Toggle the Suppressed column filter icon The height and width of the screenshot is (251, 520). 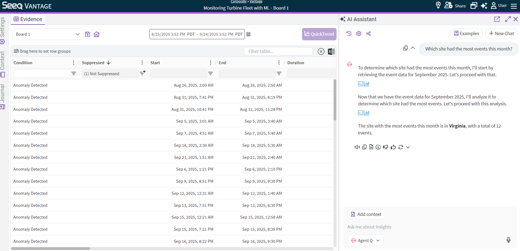pos(142,74)
